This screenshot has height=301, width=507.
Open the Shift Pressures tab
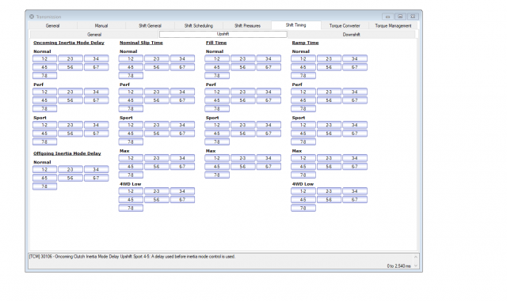pos(247,25)
